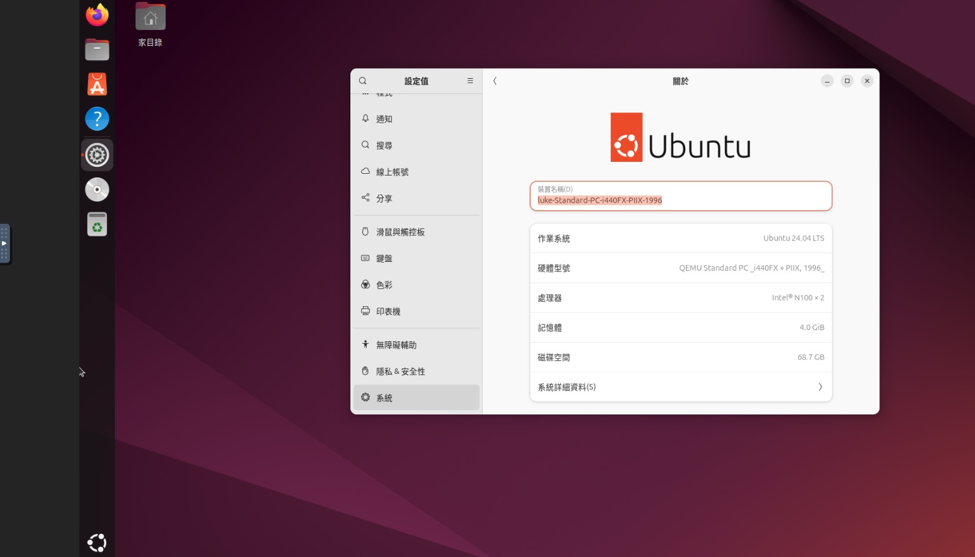Click the 處理器 label
The image size is (975, 557).
coord(550,298)
